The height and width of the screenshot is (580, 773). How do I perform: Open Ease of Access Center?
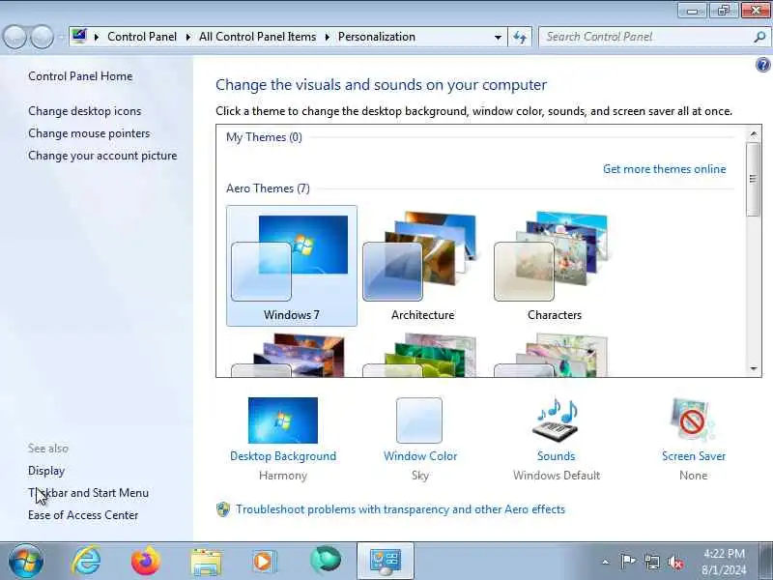pos(83,515)
